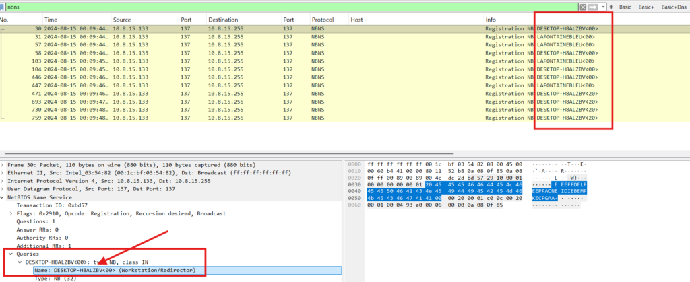690x282 pixels.
Task: Click into the nbns display filter field
Action: (270, 7)
